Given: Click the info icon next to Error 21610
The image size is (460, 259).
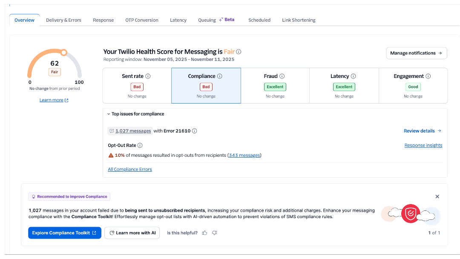Looking at the screenshot, I should click(194, 131).
